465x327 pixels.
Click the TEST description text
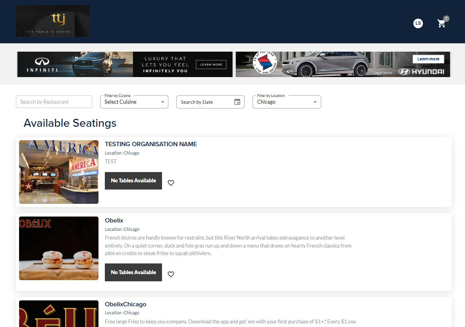click(111, 161)
